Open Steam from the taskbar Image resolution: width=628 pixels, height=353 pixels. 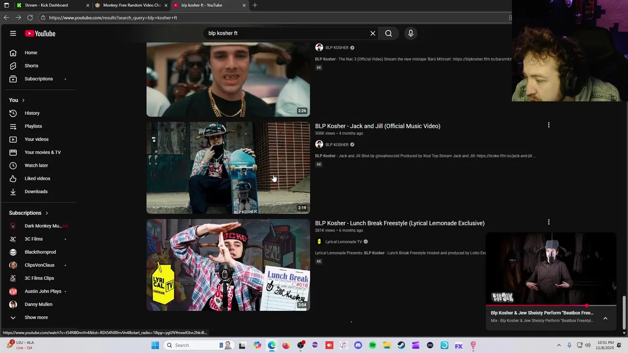click(x=401, y=345)
